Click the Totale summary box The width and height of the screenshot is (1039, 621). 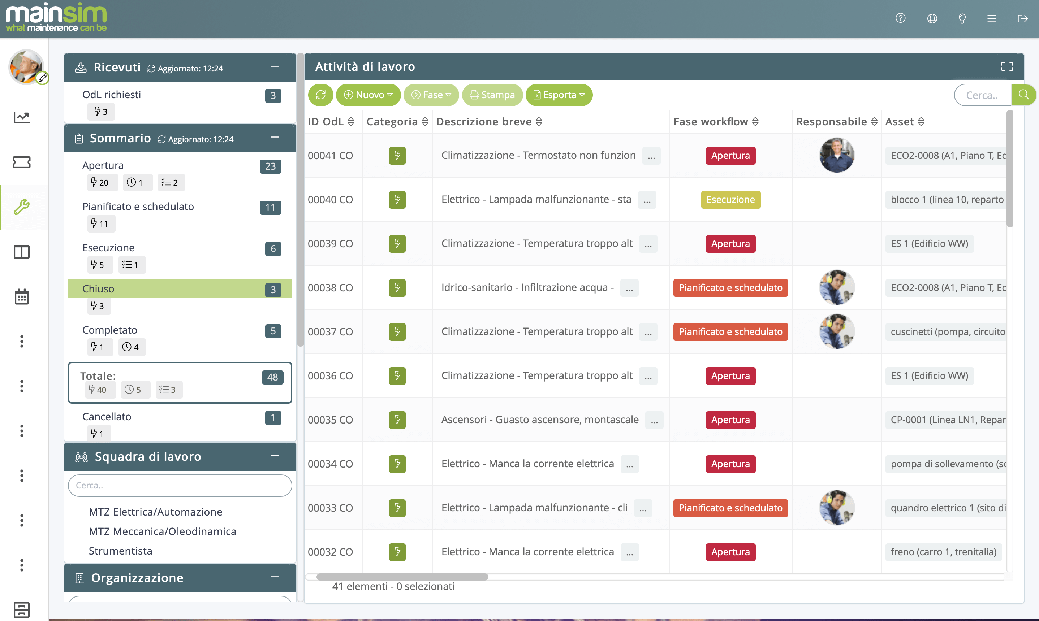pyautogui.click(x=180, y=382)
